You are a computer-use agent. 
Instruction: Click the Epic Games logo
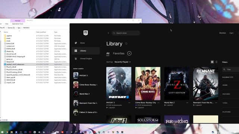86,33
